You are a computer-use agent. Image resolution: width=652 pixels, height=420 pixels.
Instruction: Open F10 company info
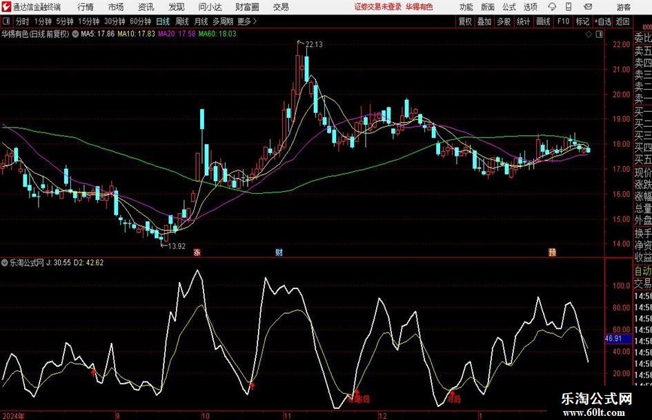point(564,21)
